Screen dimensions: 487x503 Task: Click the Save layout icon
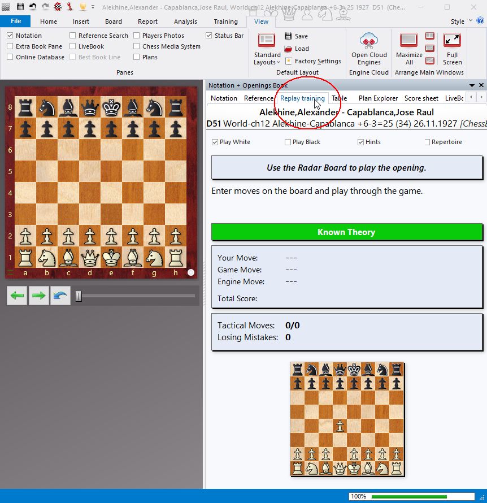289,36
